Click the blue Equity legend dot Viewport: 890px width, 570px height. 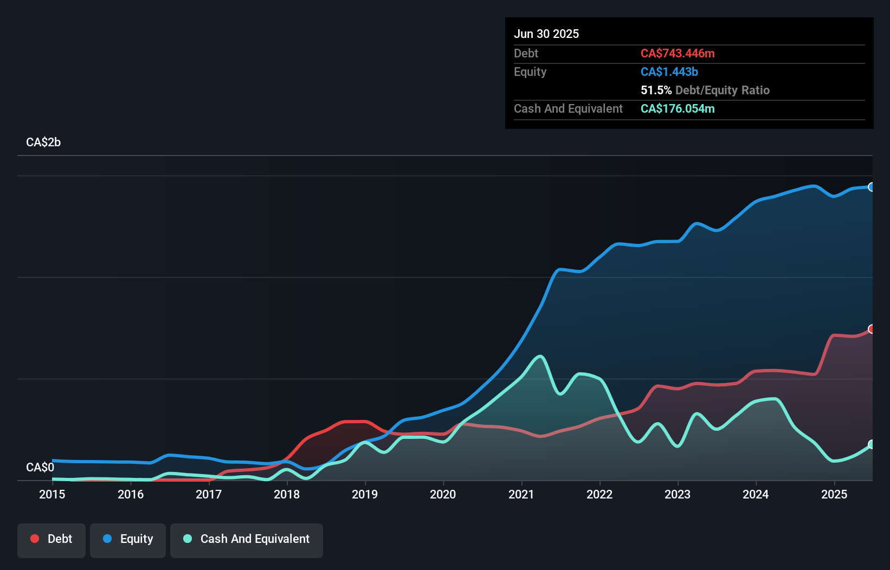pos(107,539)
